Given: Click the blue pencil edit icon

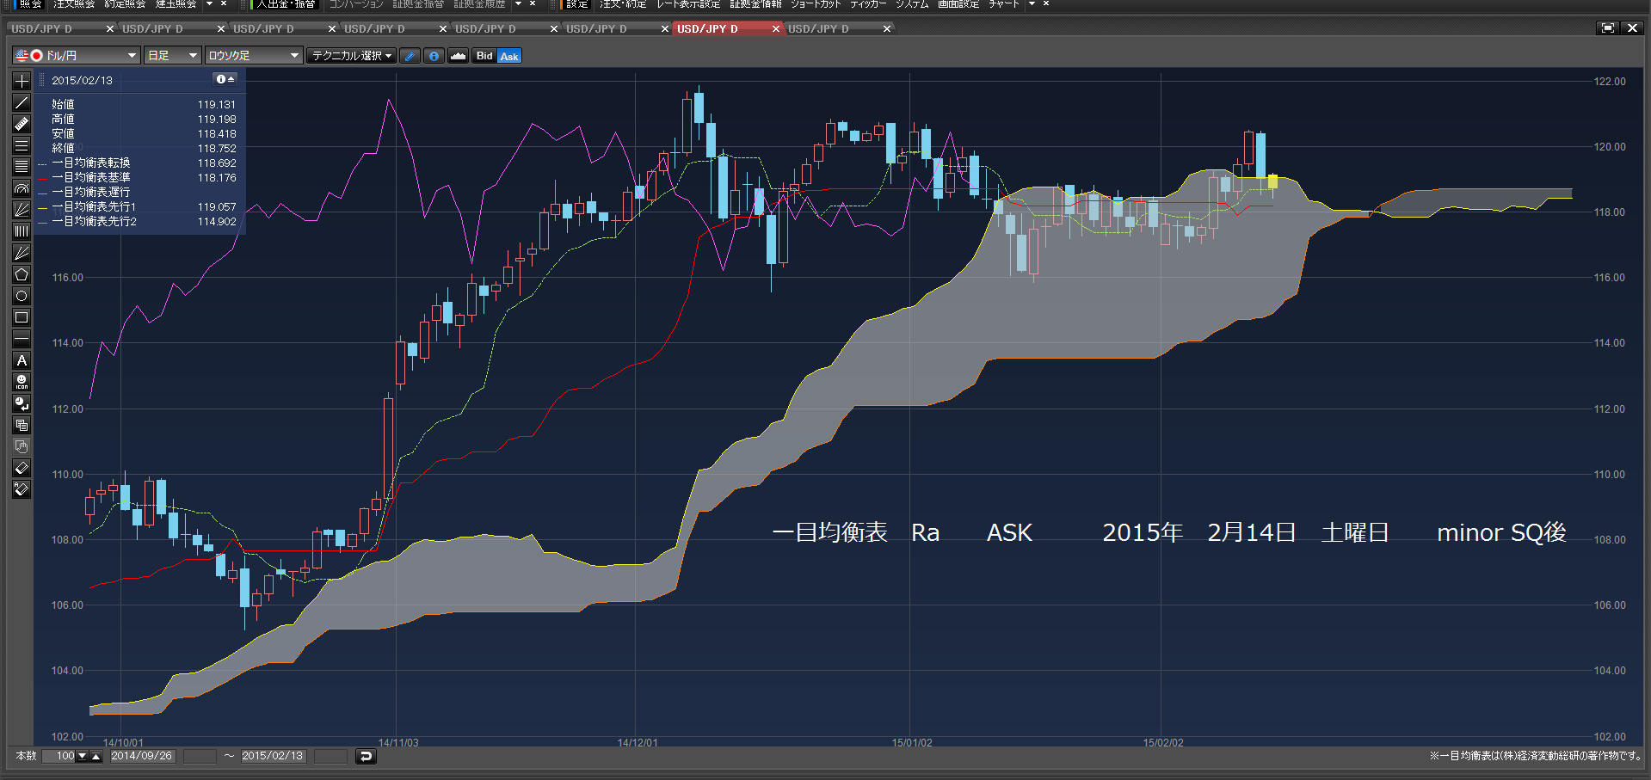Looking at the screenshot, I should [x=410, y=56].
